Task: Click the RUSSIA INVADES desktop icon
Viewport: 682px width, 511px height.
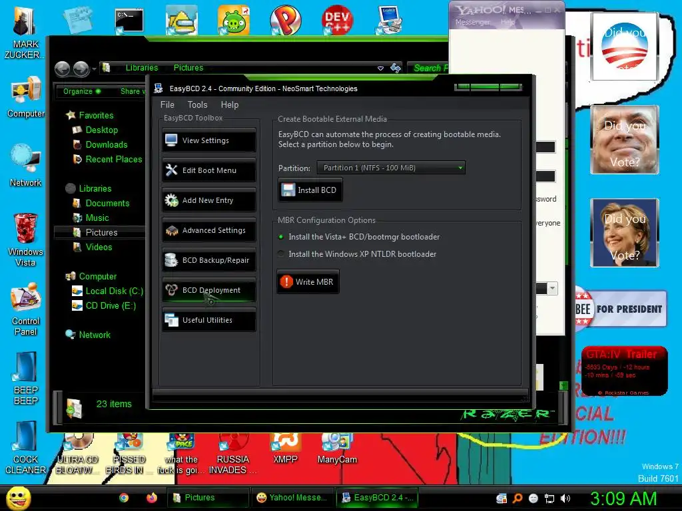Action: pyautogui.click(x=233, y=454)
